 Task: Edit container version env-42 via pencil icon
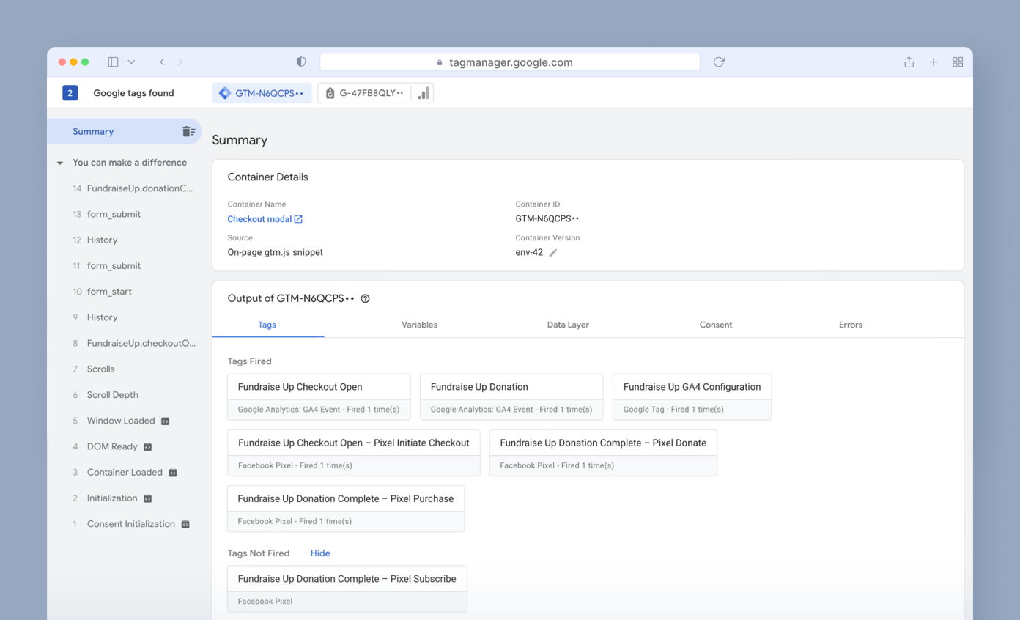click(553, 252)
